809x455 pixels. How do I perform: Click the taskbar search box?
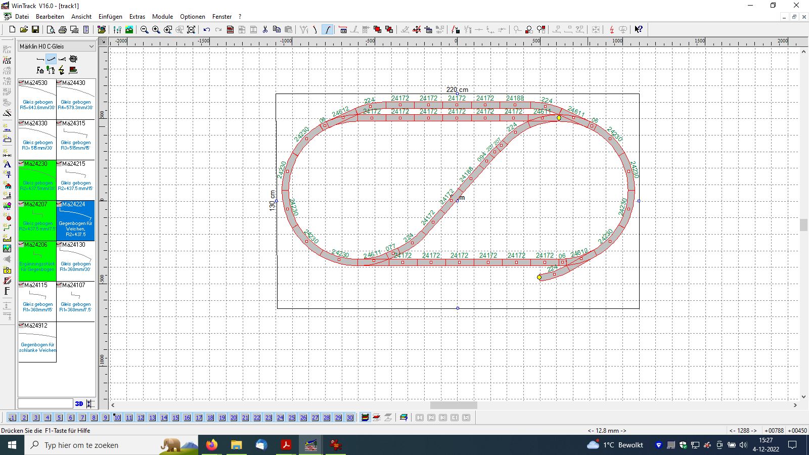111,445
